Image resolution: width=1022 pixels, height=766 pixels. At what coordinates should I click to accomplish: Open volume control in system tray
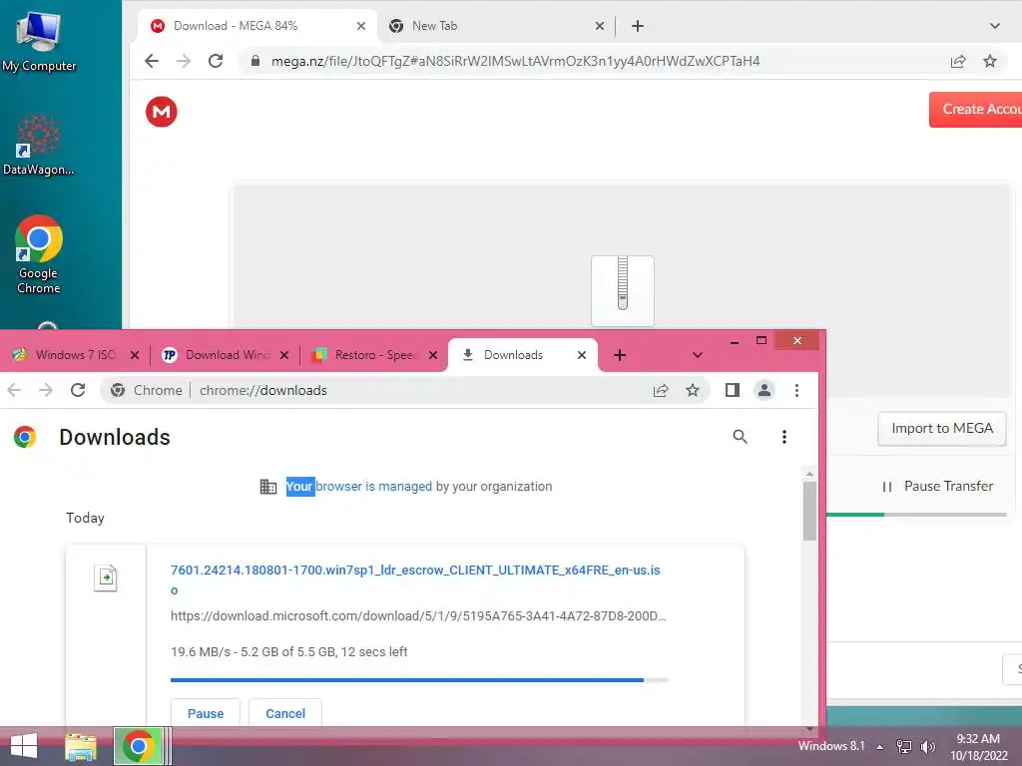[x=927, y=747]
